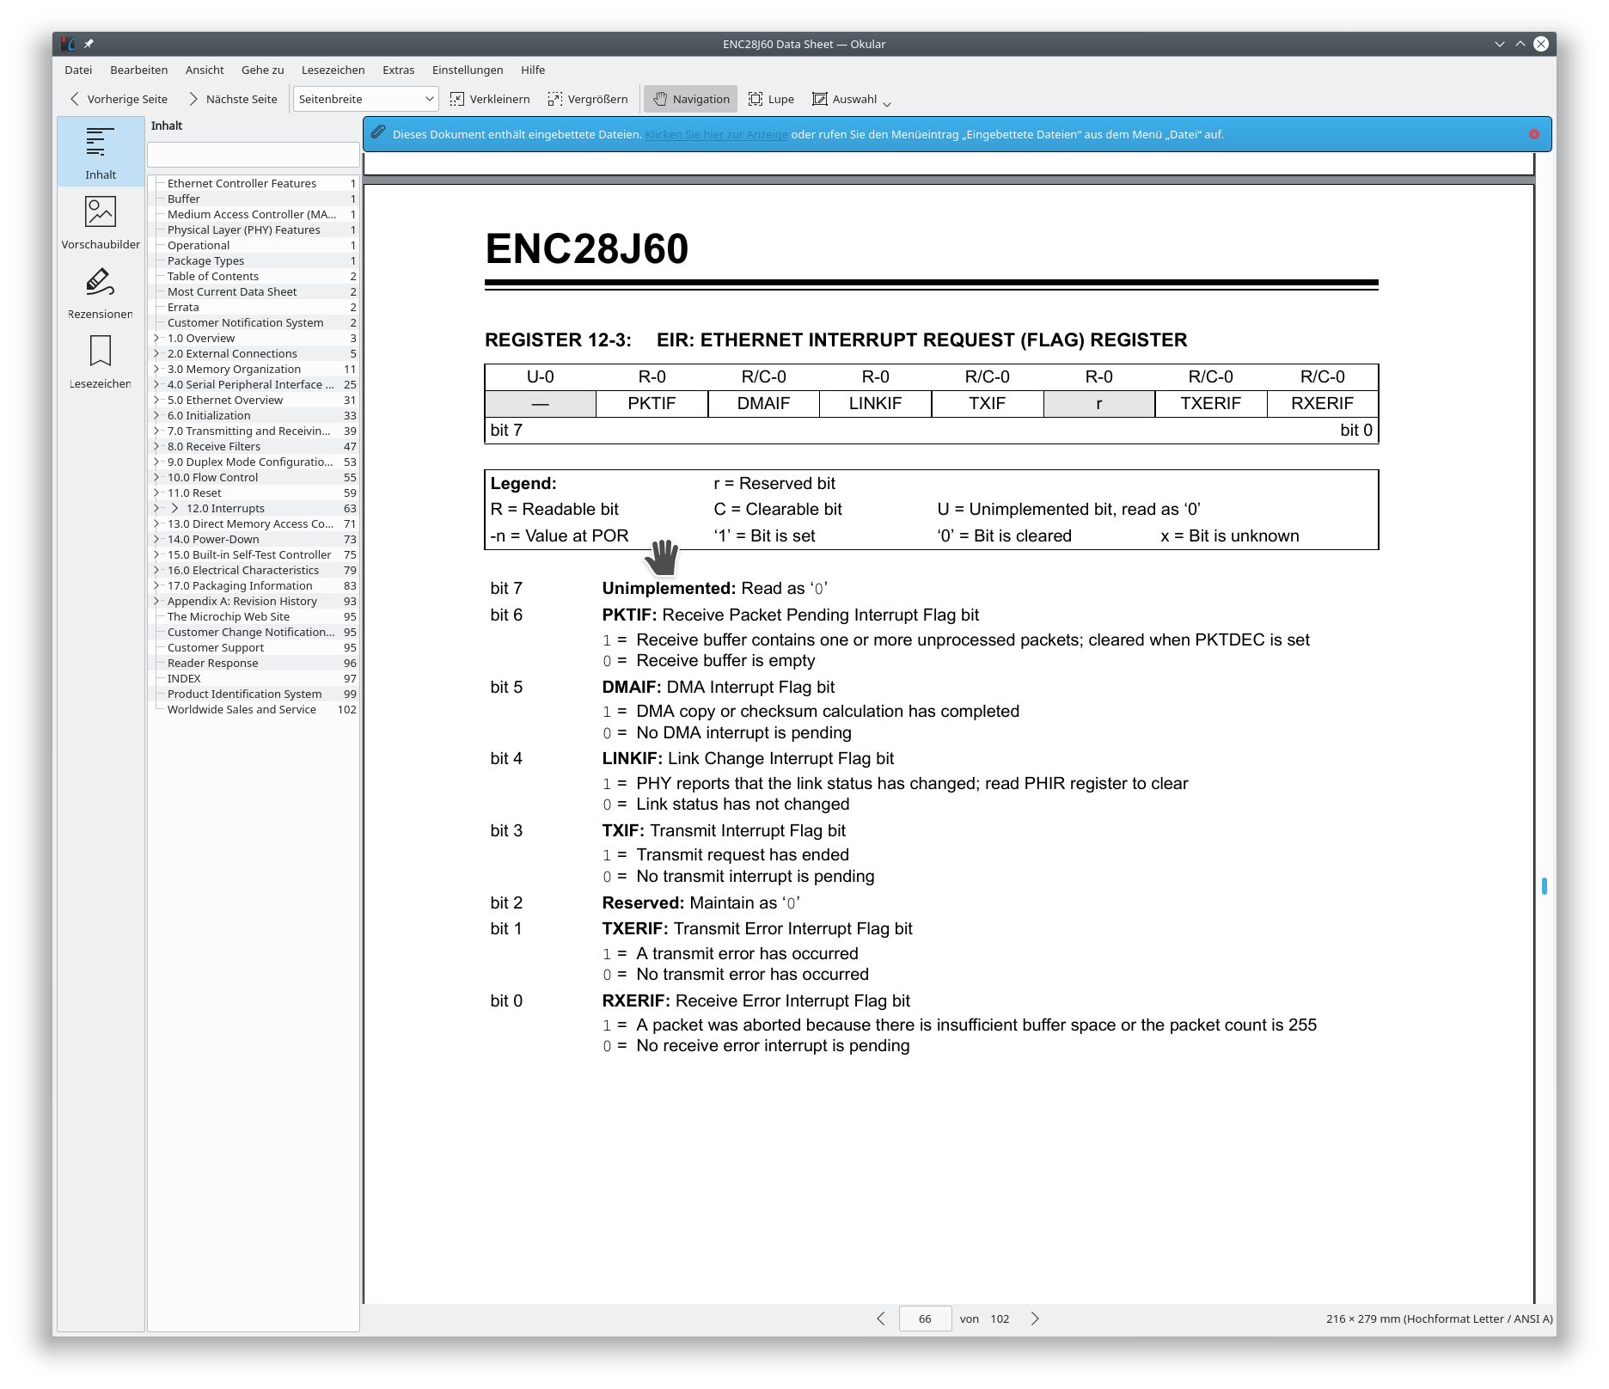This screenshot has height=1389, width=1609.
Task: Click next page arrow in bottom bar
Action: [x=1035, y=1319]
